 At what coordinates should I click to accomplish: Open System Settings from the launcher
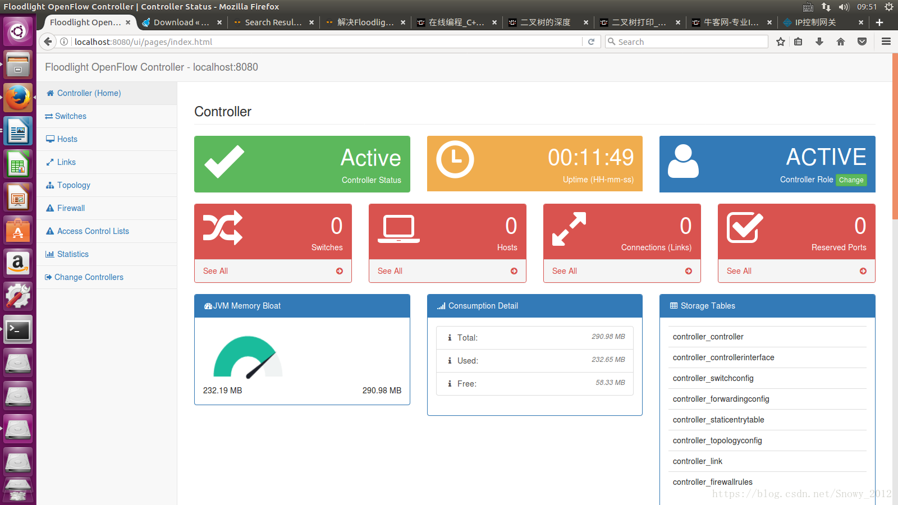pos(18,296)
